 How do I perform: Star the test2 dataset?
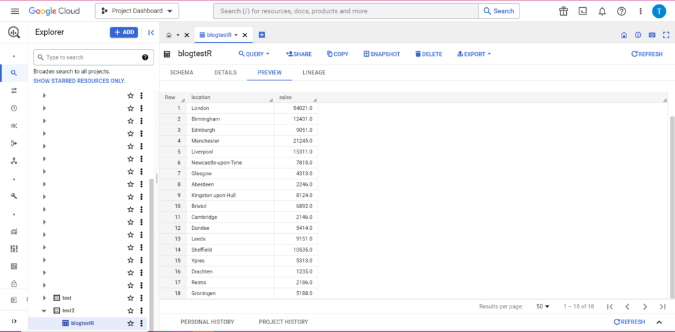(131, 310)
